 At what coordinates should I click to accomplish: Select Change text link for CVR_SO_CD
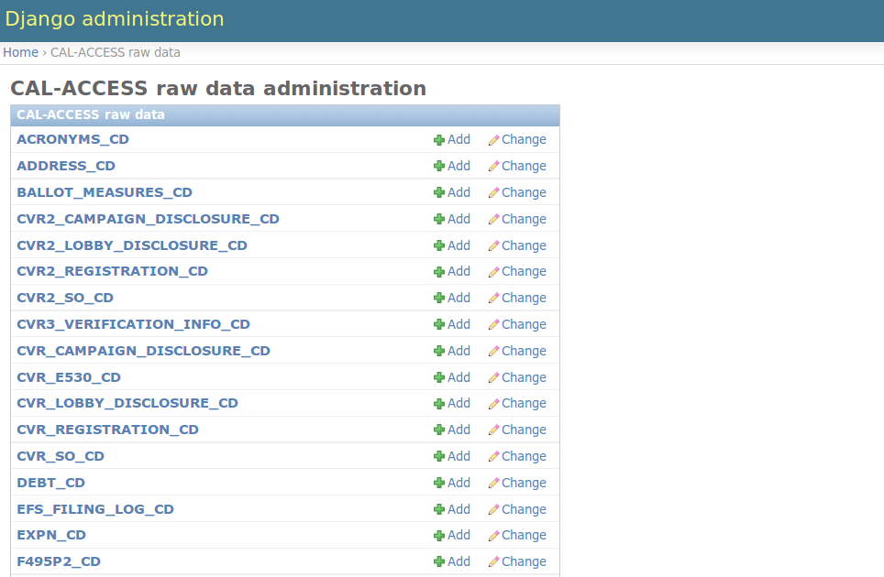tap(524, 456)
